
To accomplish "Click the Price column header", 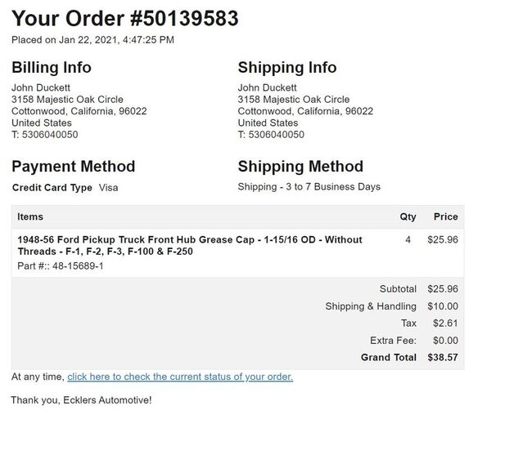I will [446, 216].
